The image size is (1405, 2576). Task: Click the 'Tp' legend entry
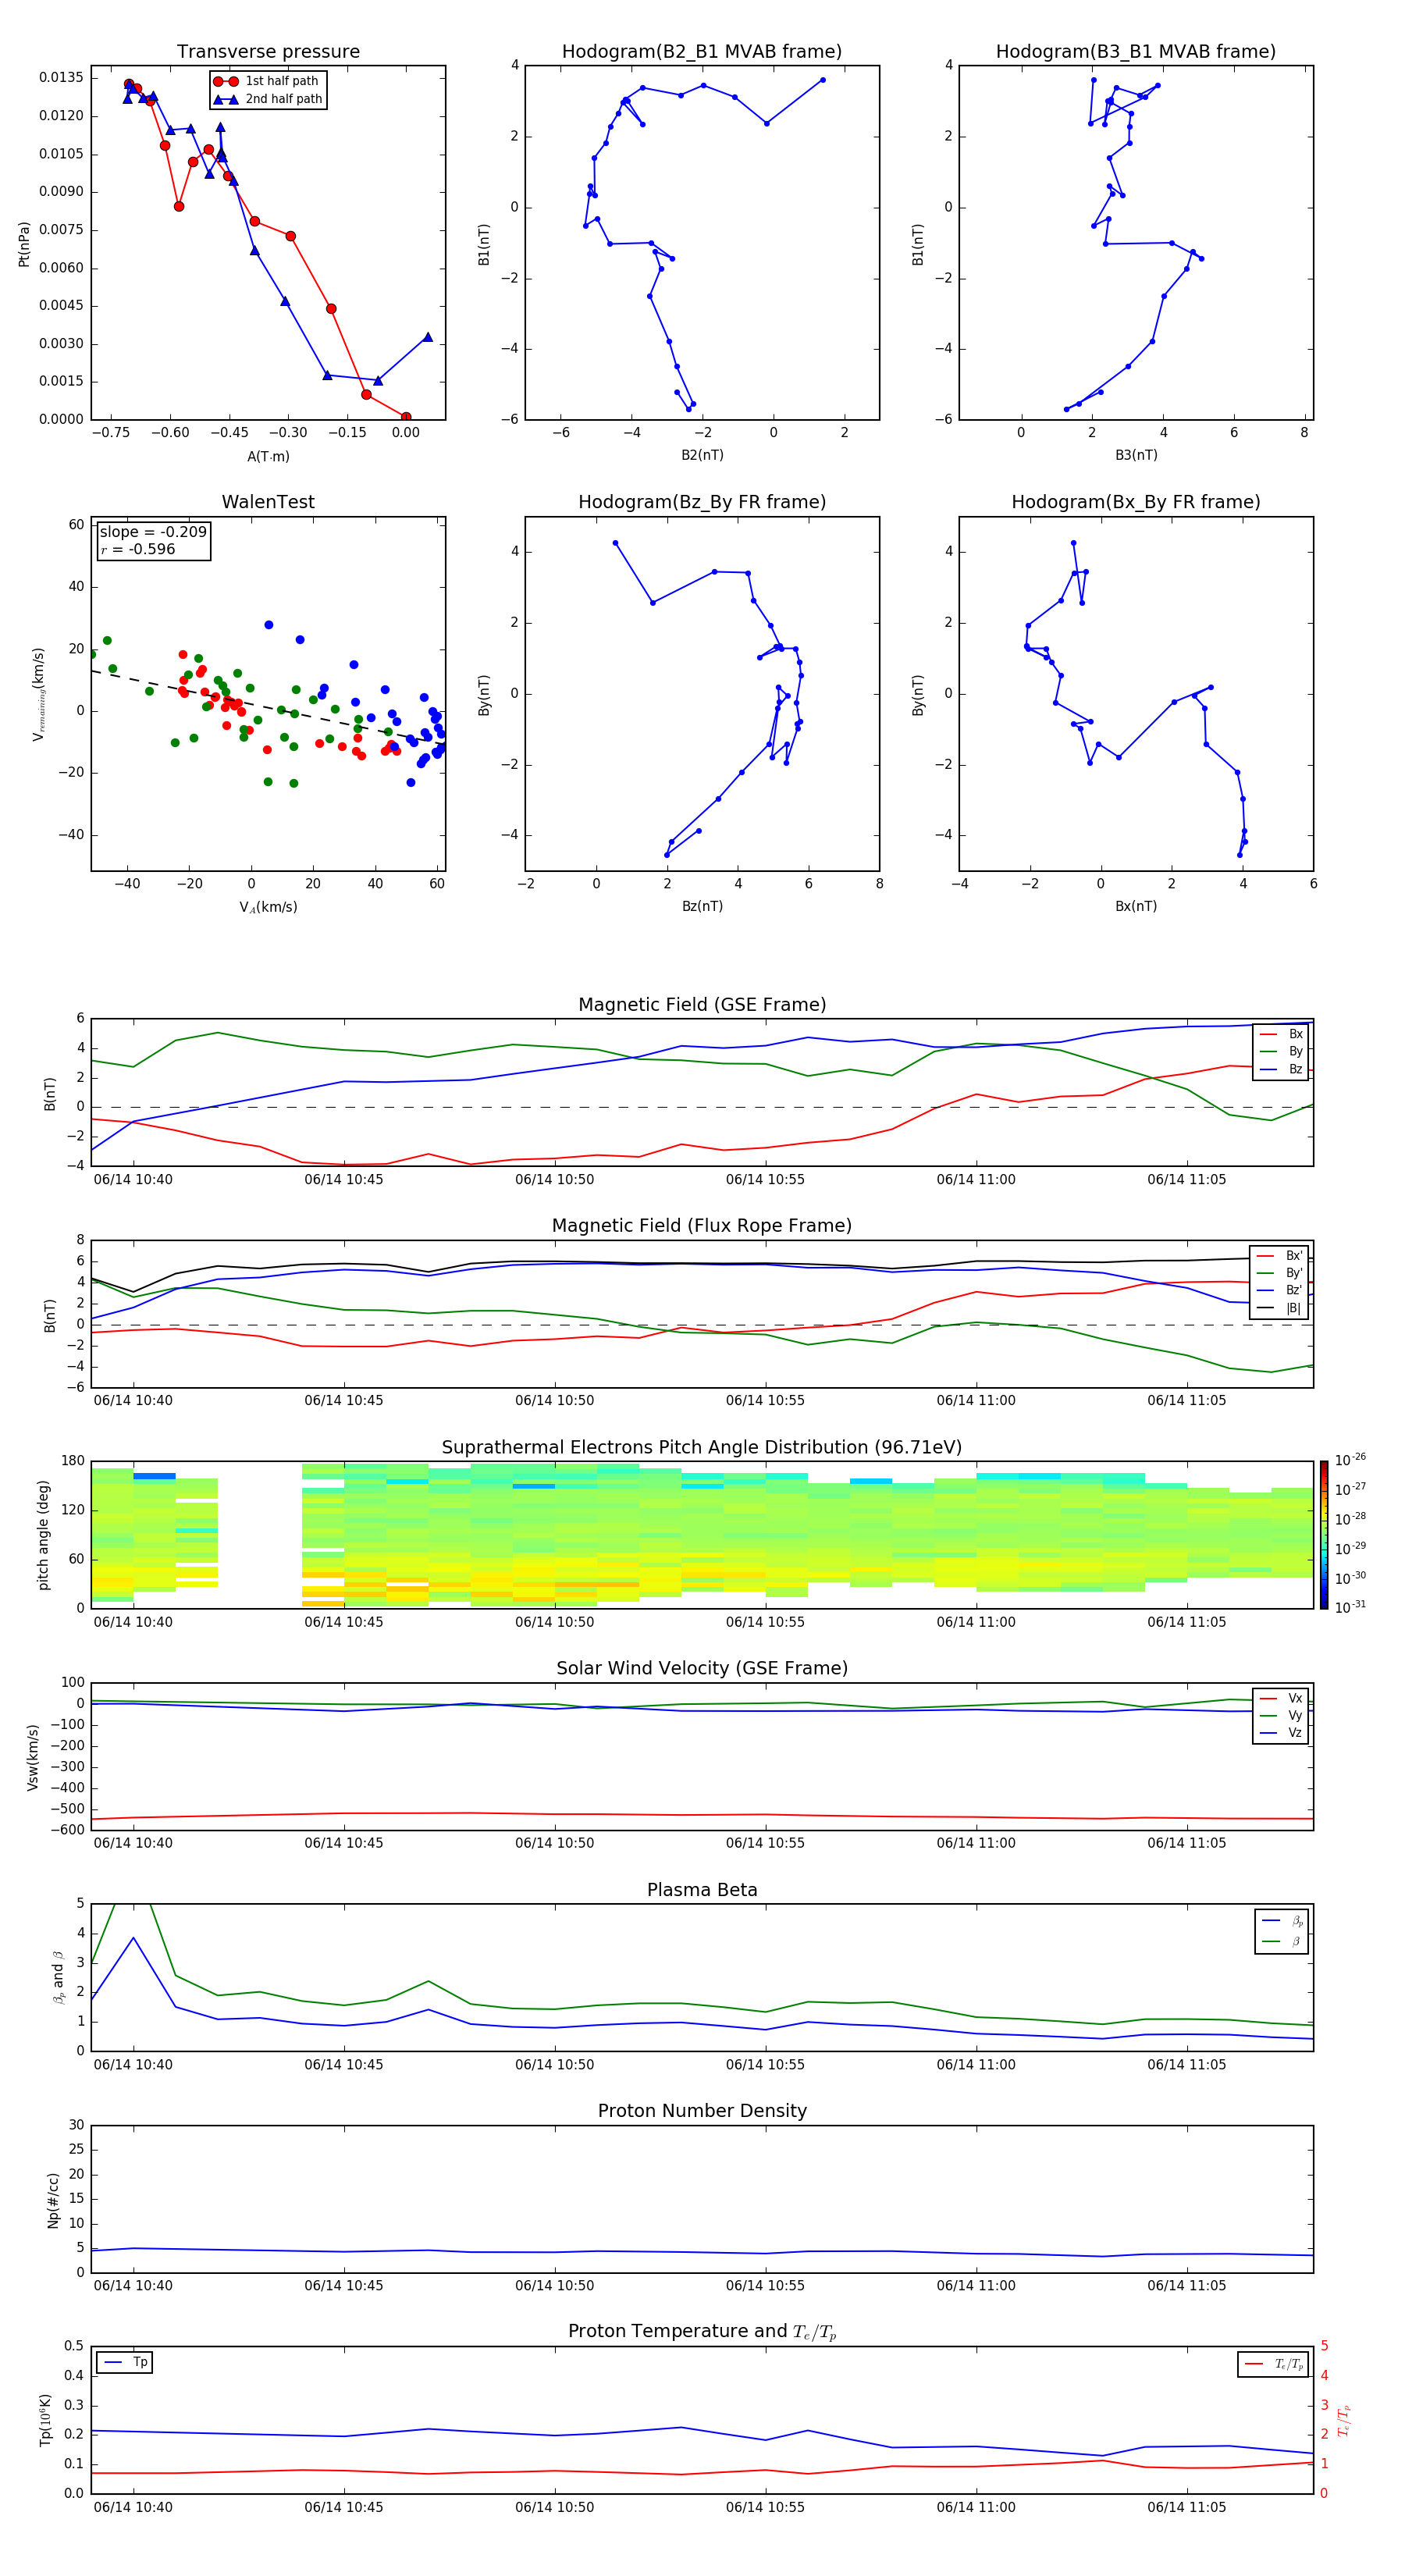(126, 2362)
